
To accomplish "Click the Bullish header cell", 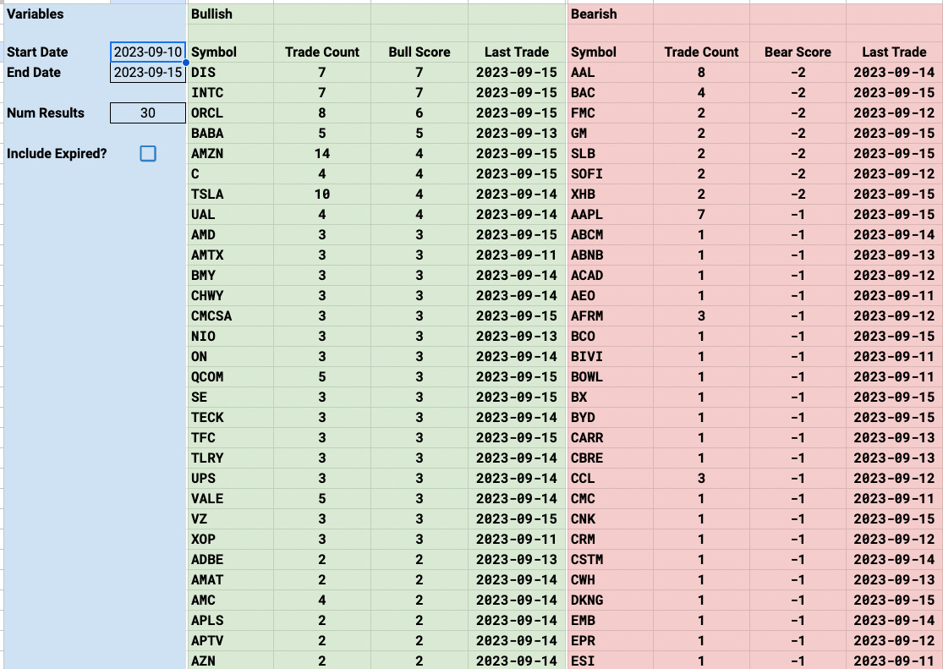I will (230, 14).
